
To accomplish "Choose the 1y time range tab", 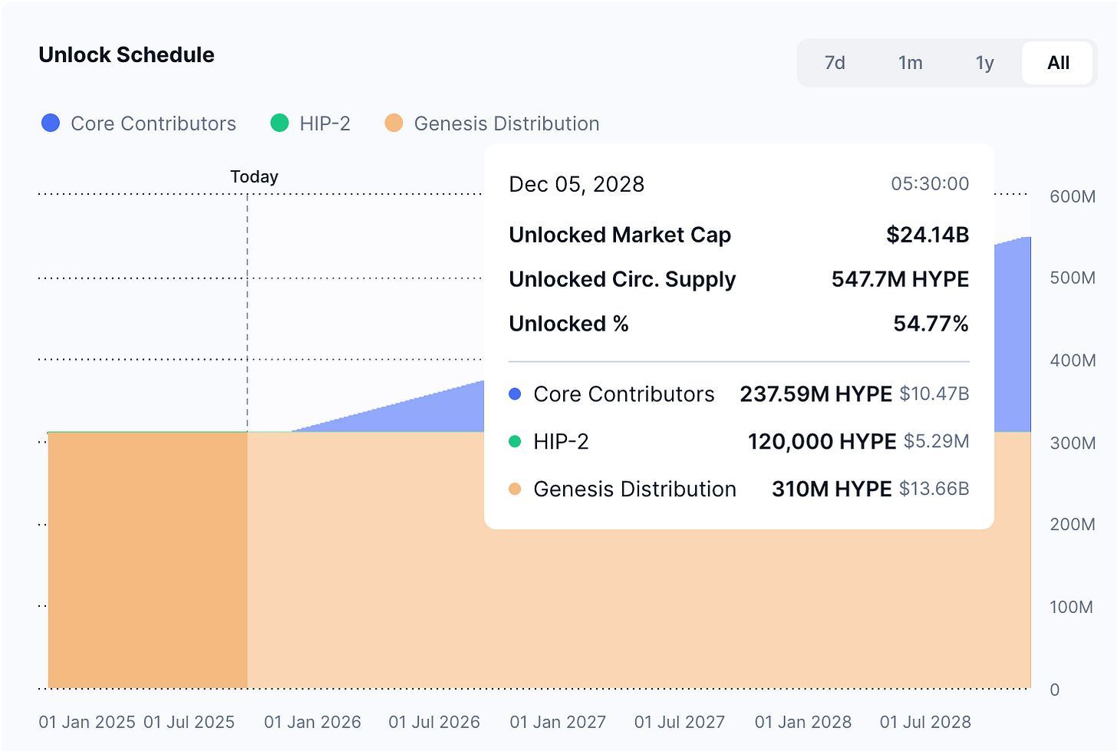I will click(x=984, y=63).
